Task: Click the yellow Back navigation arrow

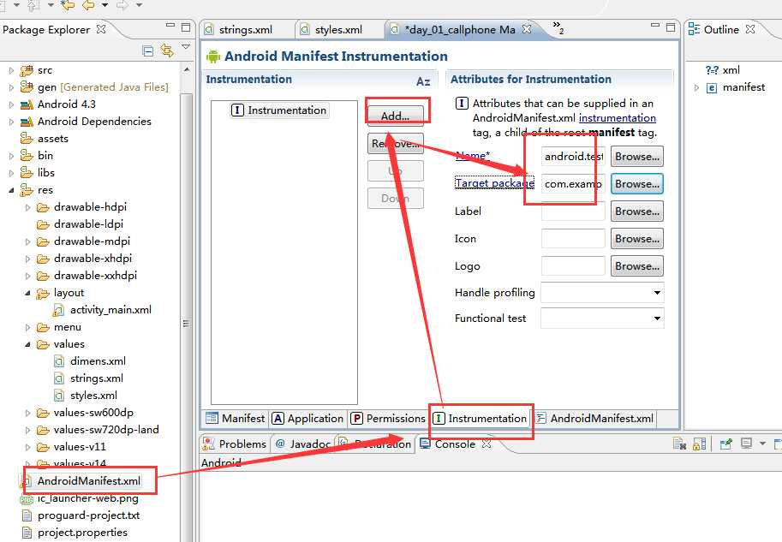Action: click(x=88, y=5)
